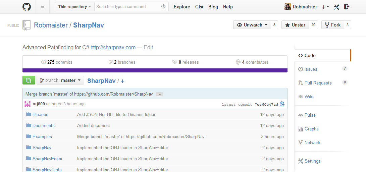Screen dimensions: 366x172
Task: Open the This repository search scope dropdown
Action: point(75,7)
